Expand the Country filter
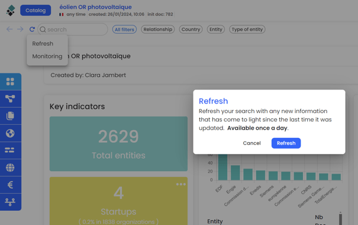358x225 pixels. click(191, 29)
